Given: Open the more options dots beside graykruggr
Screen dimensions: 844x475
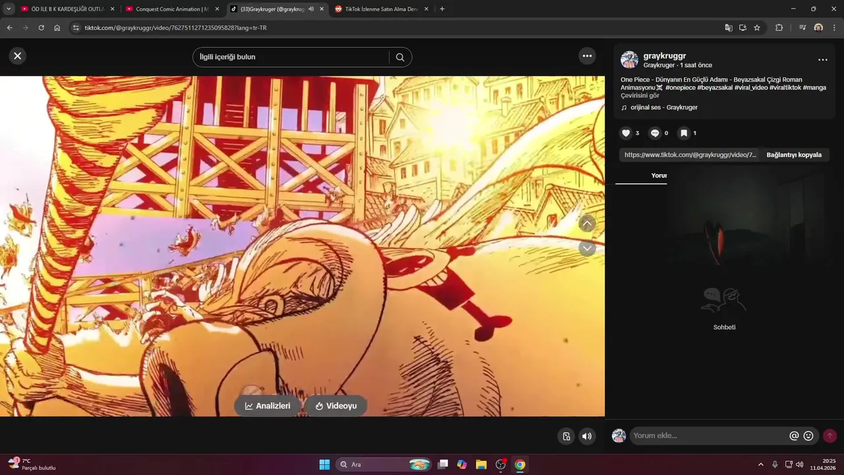Looking at the screenshot, I should click(x=823, y=60).
